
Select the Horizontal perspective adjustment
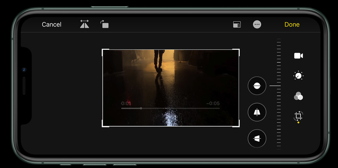(x=257, y=138)
